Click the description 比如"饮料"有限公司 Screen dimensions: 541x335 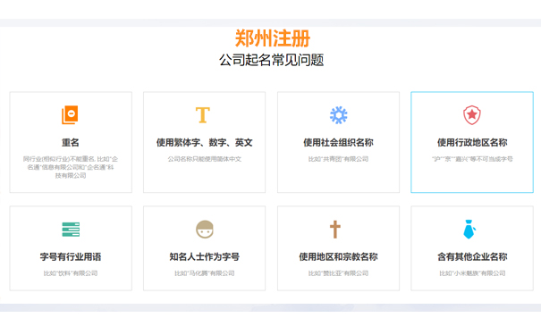point(71,273)
